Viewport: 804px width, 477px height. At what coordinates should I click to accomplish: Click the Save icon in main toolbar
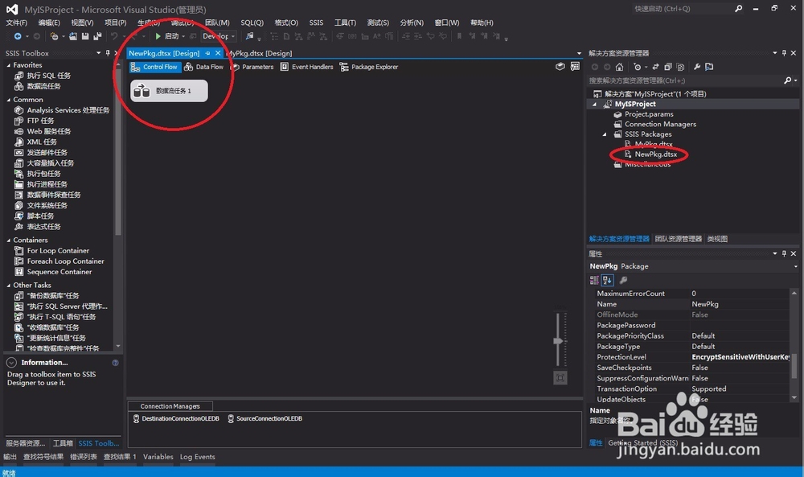85,36
